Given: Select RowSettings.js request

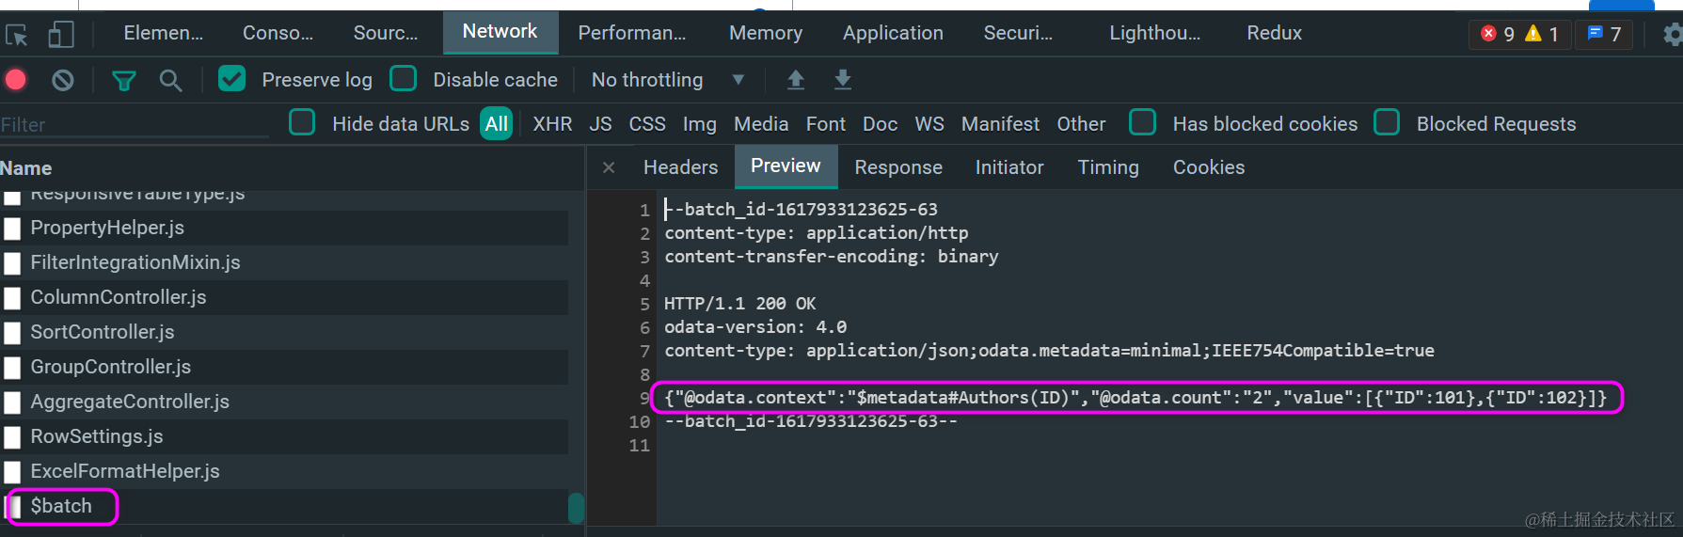Looking at the screenshot, I should coord(284,437).
